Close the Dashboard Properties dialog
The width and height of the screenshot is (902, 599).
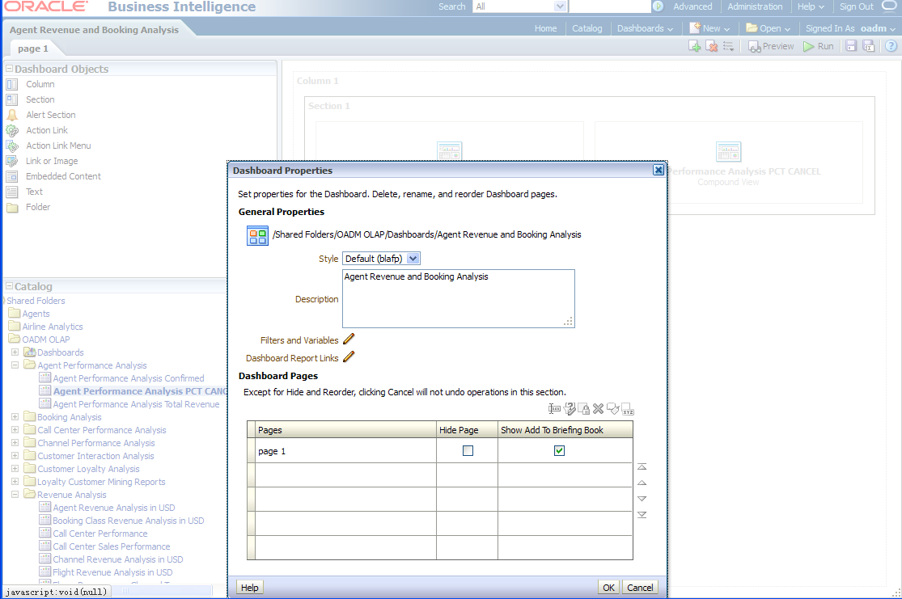(x=659, y=171)
